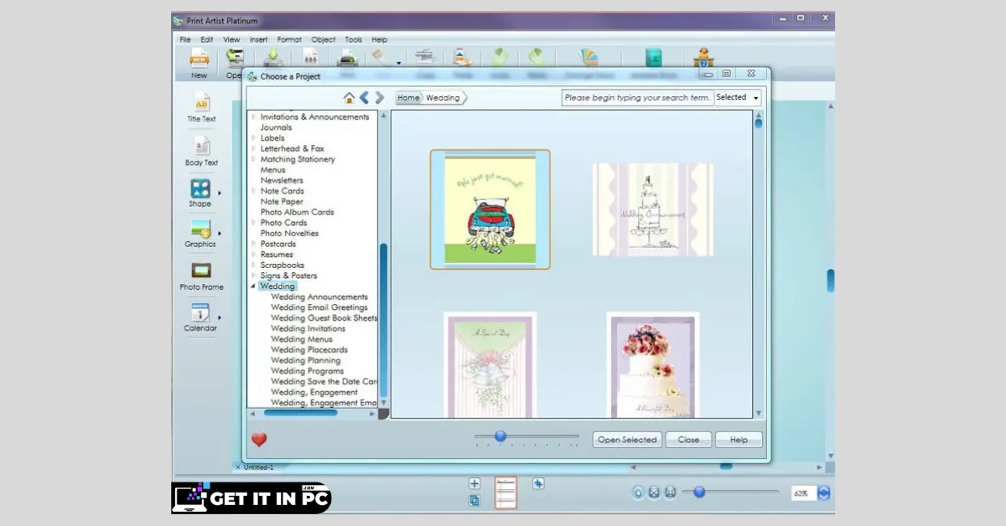1006x526 pixels.
Task: Open the Format menu
Action: tap(289, 39)
